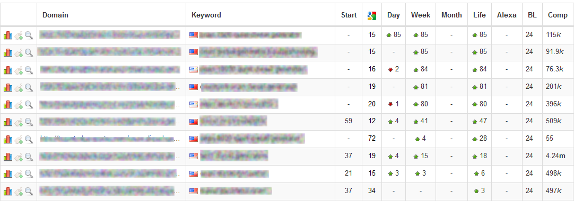Click the add-tag icon in the 91.9k row

(x=19, y=53)
